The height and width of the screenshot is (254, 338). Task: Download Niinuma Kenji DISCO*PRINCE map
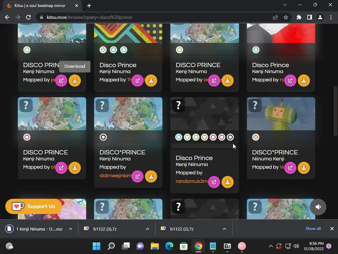[x=304, y=168]
